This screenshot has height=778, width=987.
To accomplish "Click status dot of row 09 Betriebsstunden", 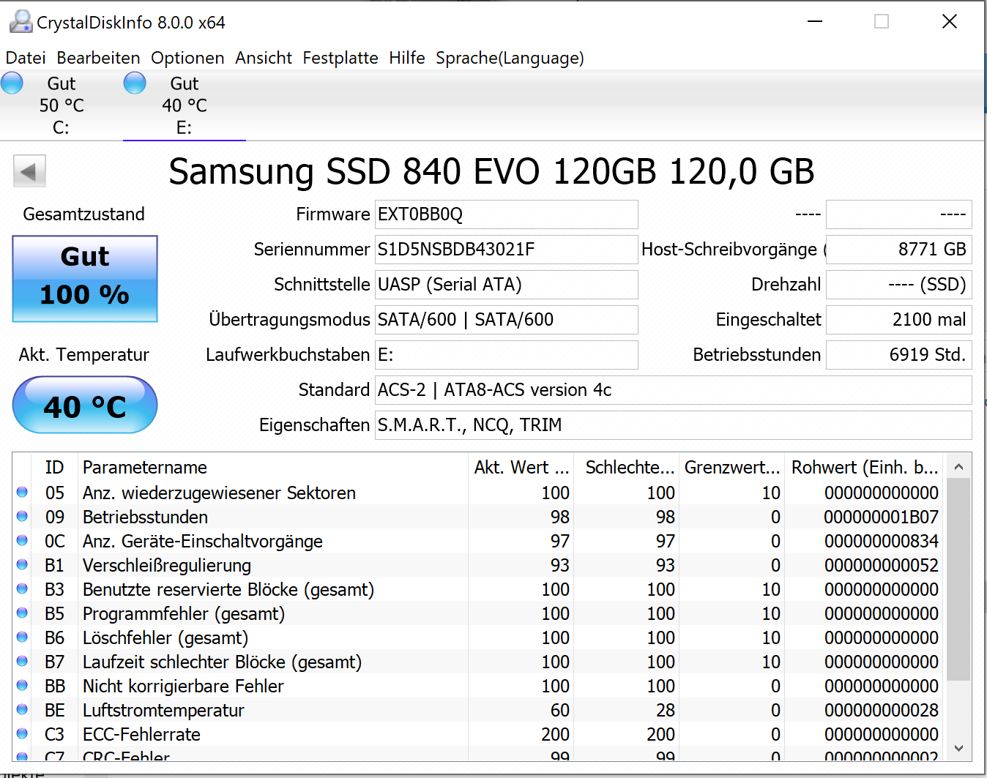I will (x=22, y=517).
